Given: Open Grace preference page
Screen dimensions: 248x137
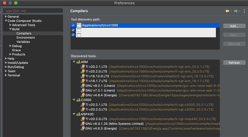Looking at the screenshot, I should click(16, 50).
